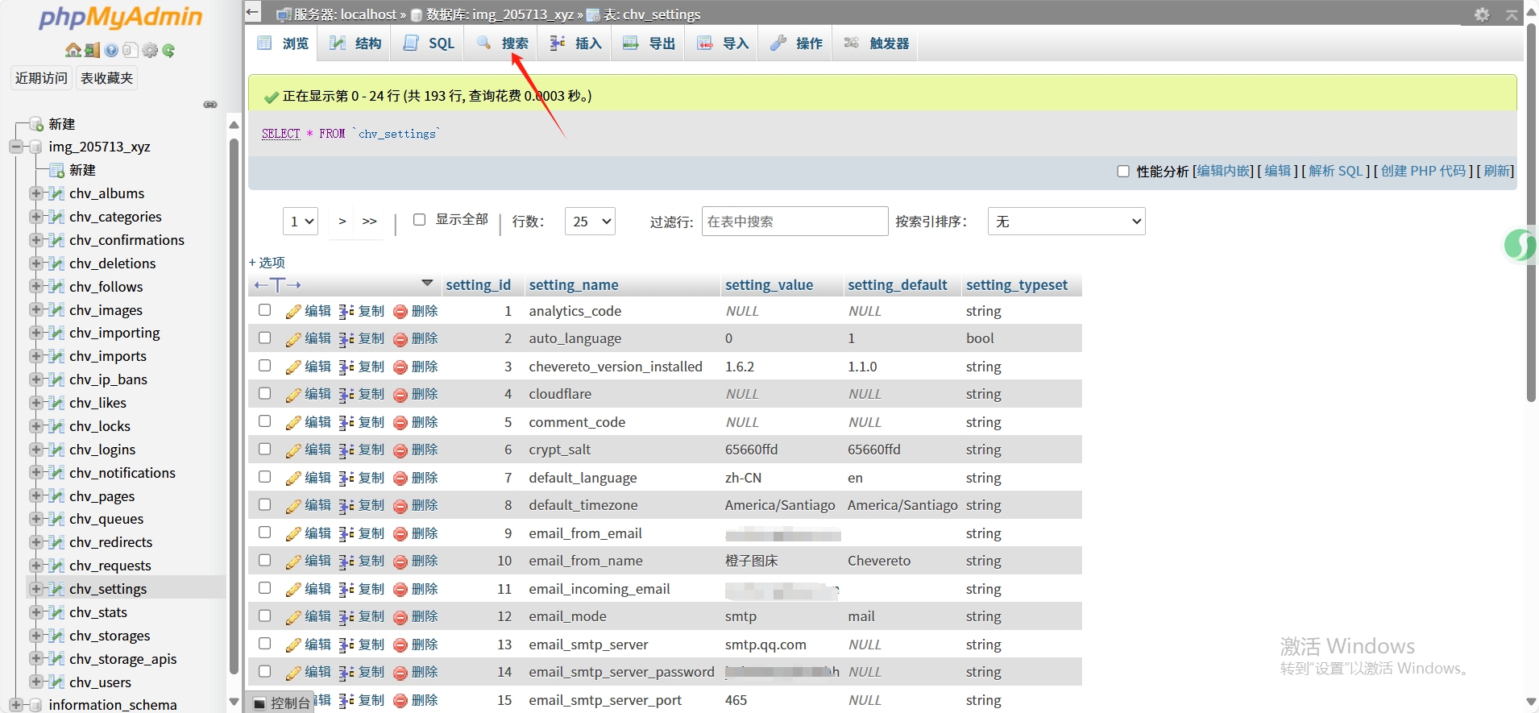Click delete icon for cloudflare row
Image resolution: width=1539 pixels, height=713 pixels.
coord(400,395)
